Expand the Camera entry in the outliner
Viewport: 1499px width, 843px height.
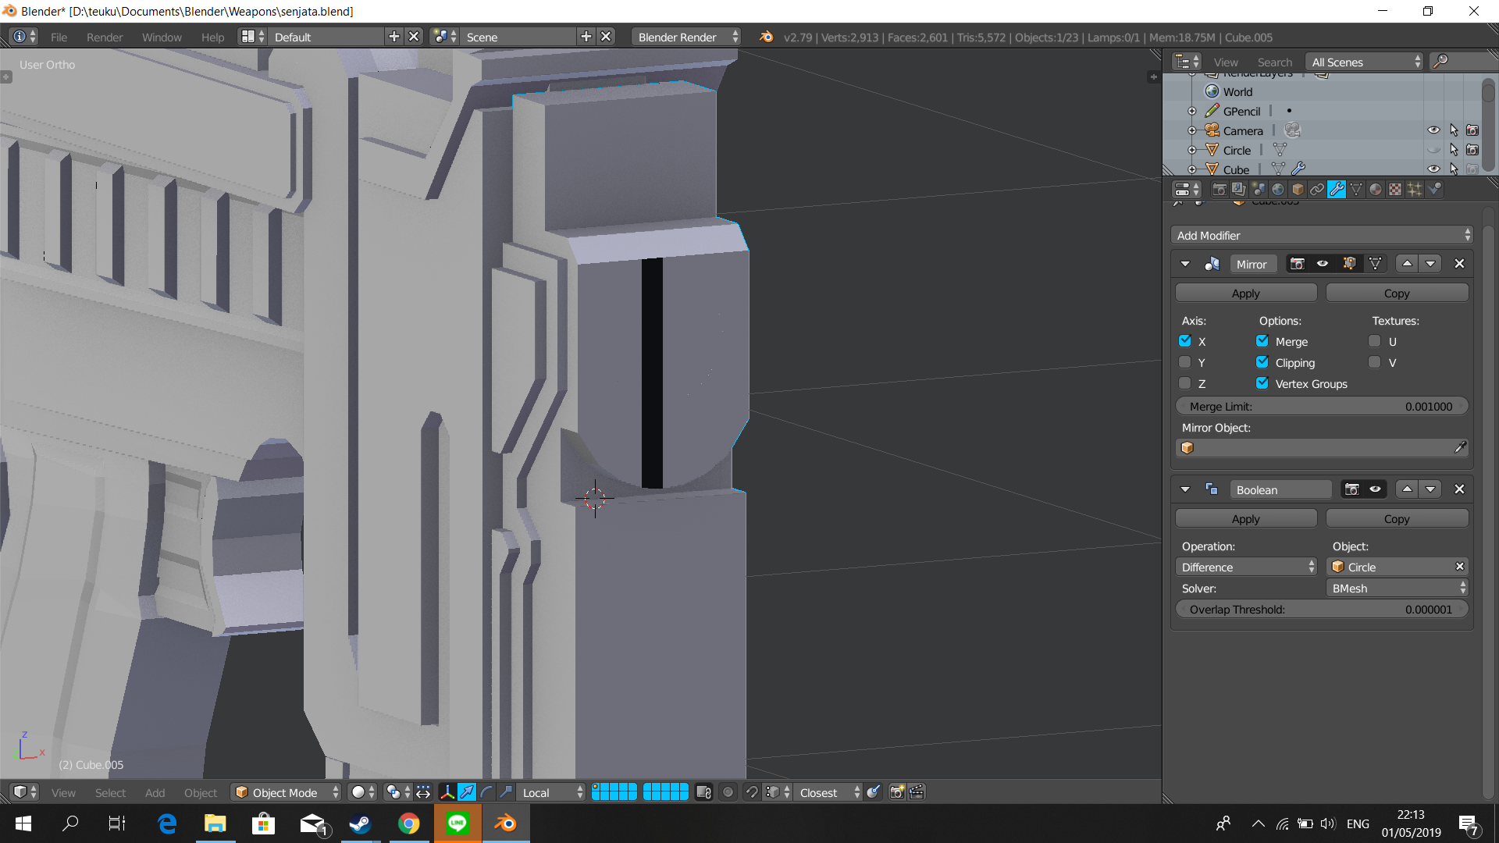(x=1191, y=130)
